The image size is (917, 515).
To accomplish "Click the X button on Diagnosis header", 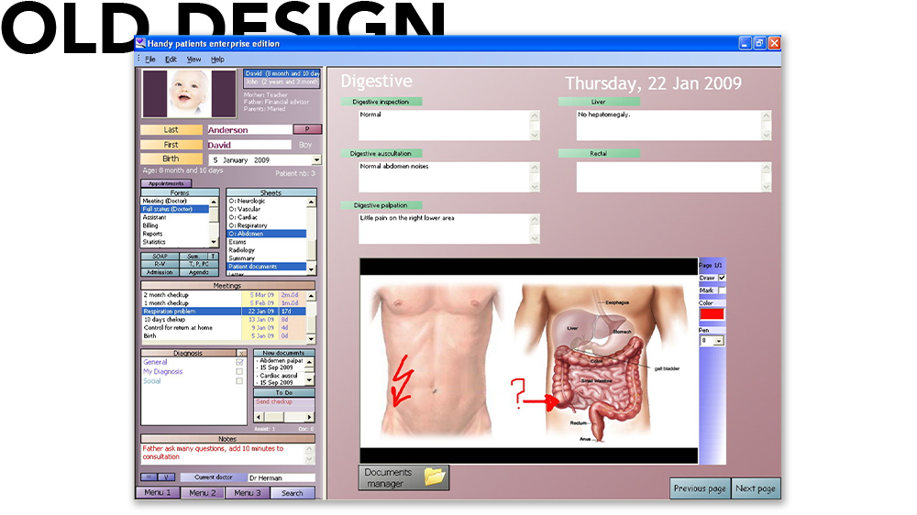I will 241,353.
